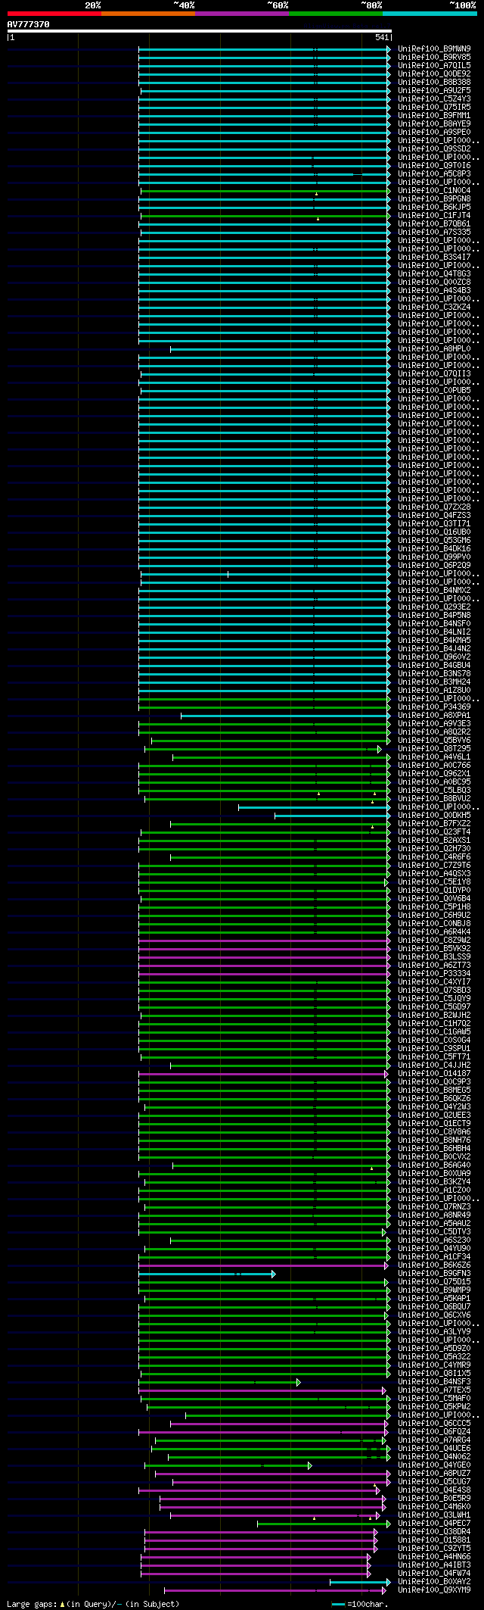Click the green ~80% identity legend segment
The image size is (484, 1610).
pyautogui.click(x=336, y=14)
